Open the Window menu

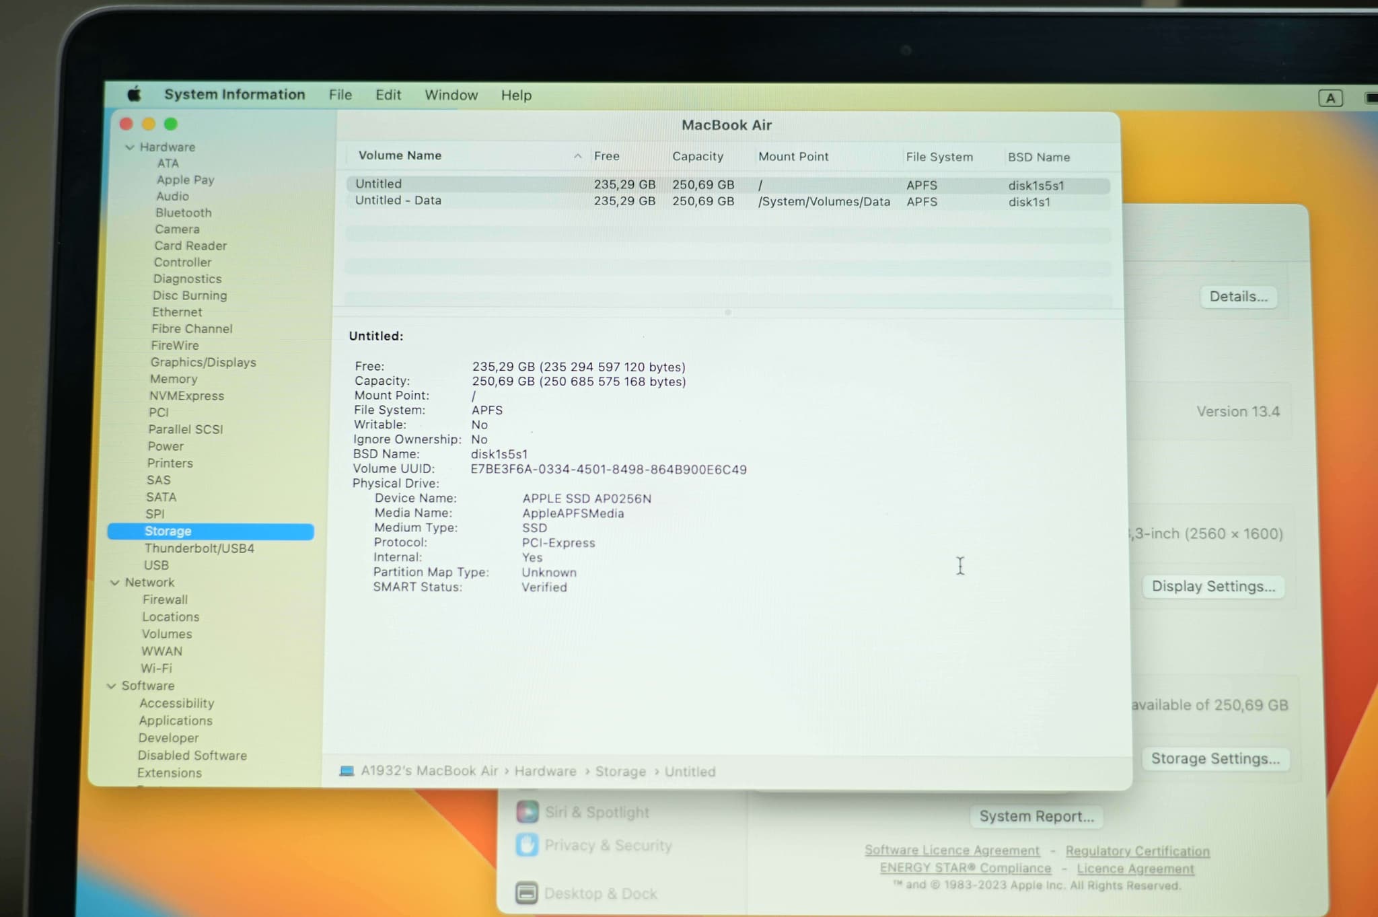click(x=451, y=95)
